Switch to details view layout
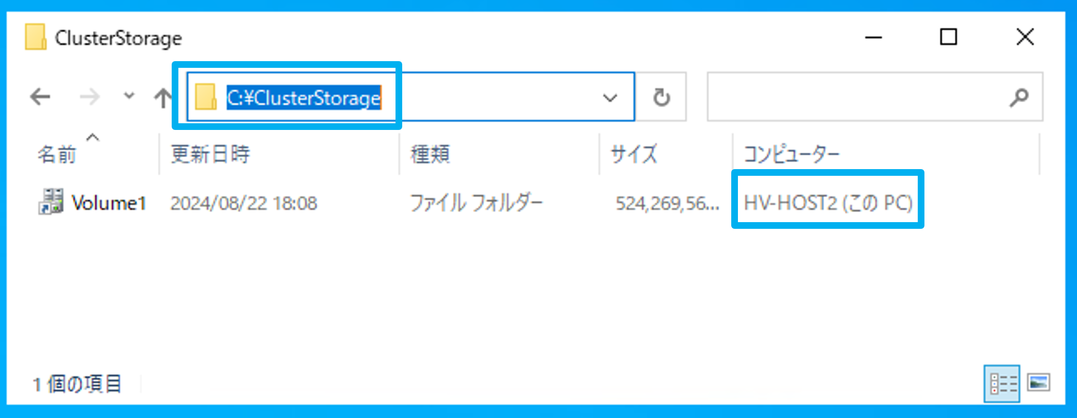1077x418 pixels. click(x=1002, y=384)
